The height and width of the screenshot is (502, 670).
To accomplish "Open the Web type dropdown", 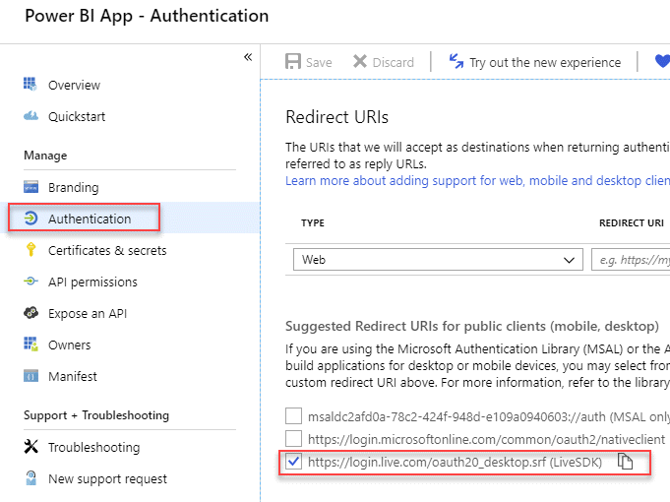I will (438, 260).
